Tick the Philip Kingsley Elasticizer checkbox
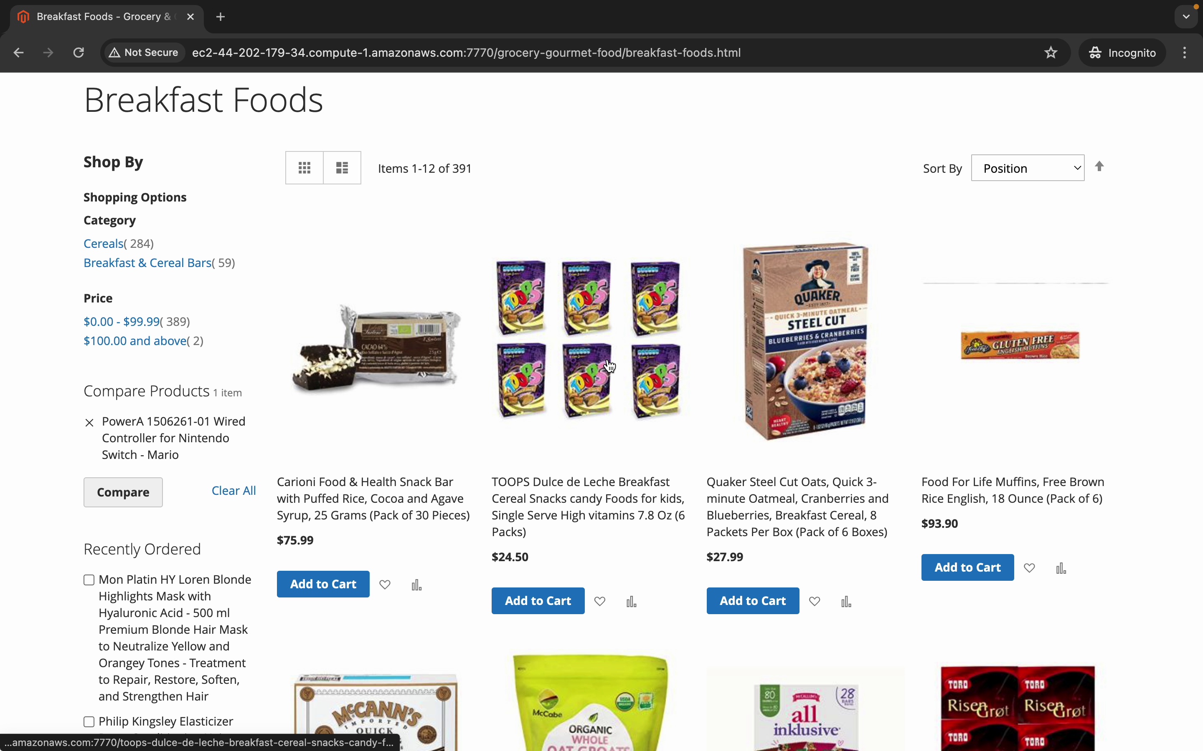The width and height of the screenshot is (1203, 751). [x=89, y=722]
